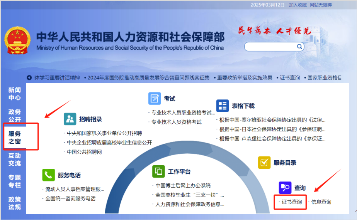Open the 证书查询 link under 查询
Screen dimensions: 357x220
pyautogui.click(x=292, y=202)
